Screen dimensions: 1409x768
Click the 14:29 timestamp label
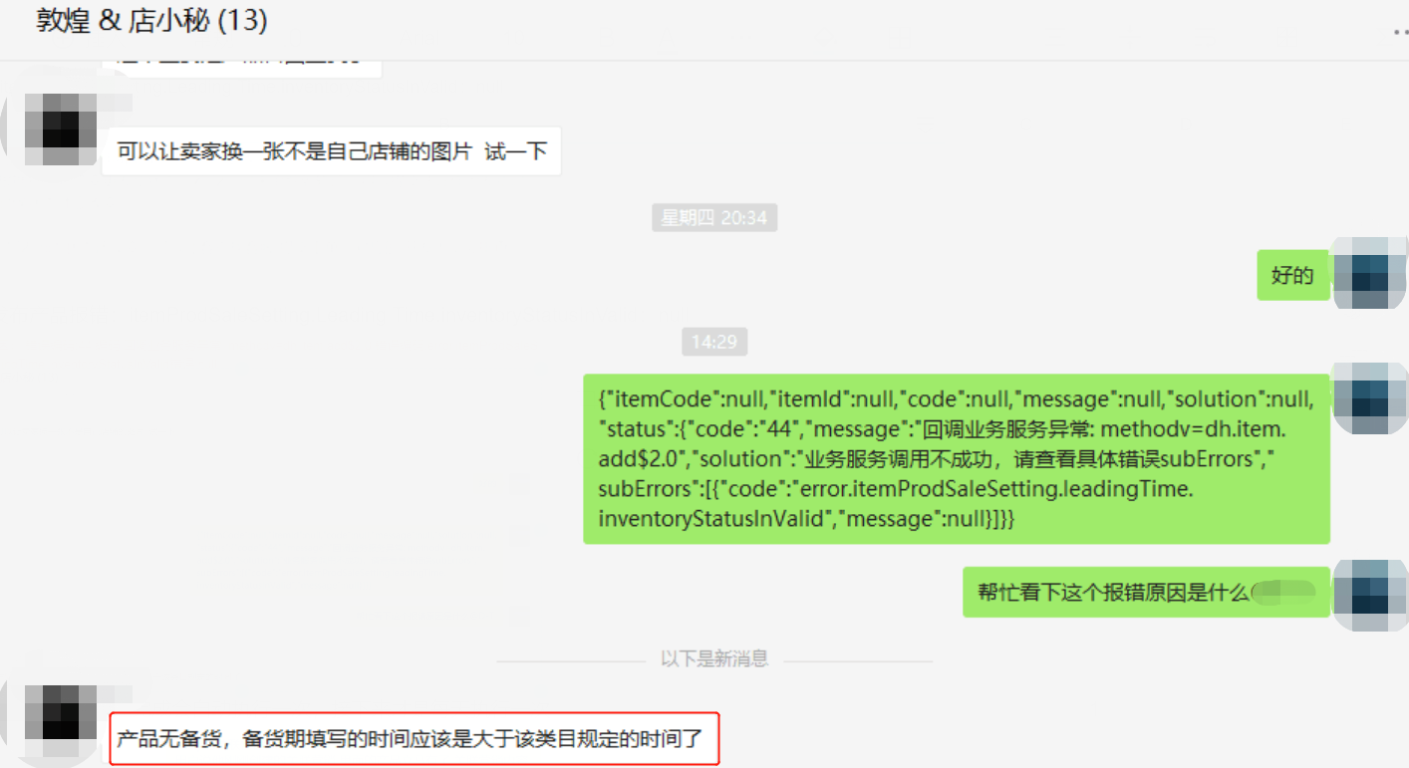coord(714,342)
